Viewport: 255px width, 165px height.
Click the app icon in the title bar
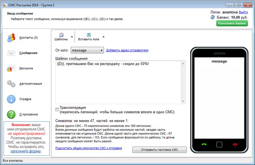pos(5,5)
